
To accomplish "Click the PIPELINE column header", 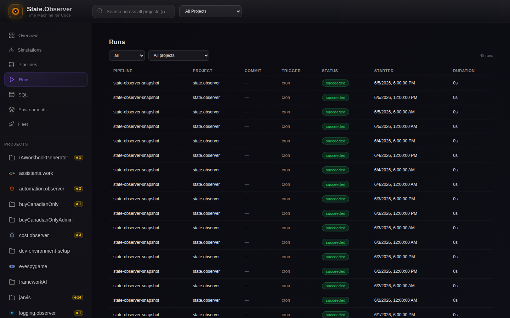I will click(123, 71).
